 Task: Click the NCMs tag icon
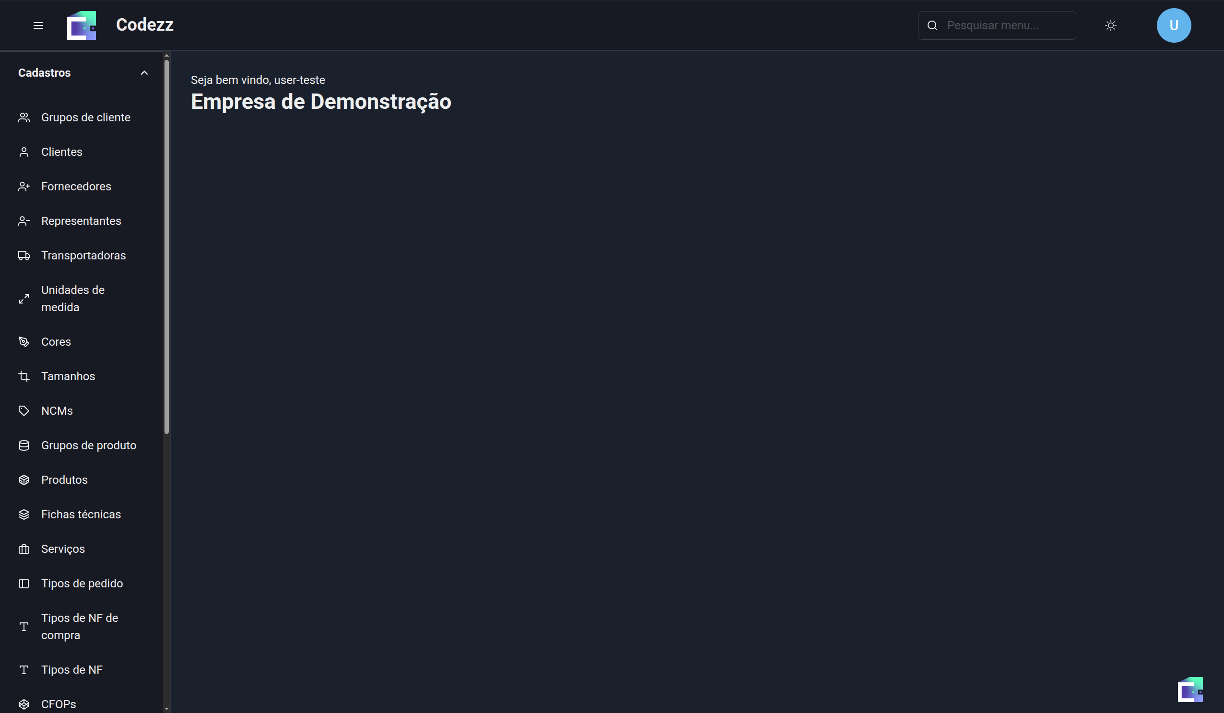(24, 411)
